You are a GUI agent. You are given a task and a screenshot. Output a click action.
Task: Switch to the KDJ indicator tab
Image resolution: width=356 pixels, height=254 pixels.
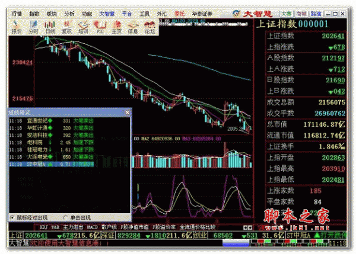point(43,227)
